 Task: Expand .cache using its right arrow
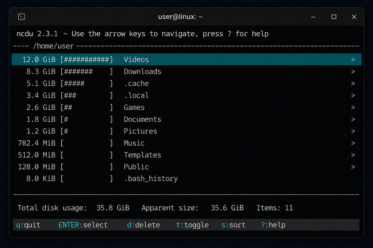(353, 84)
